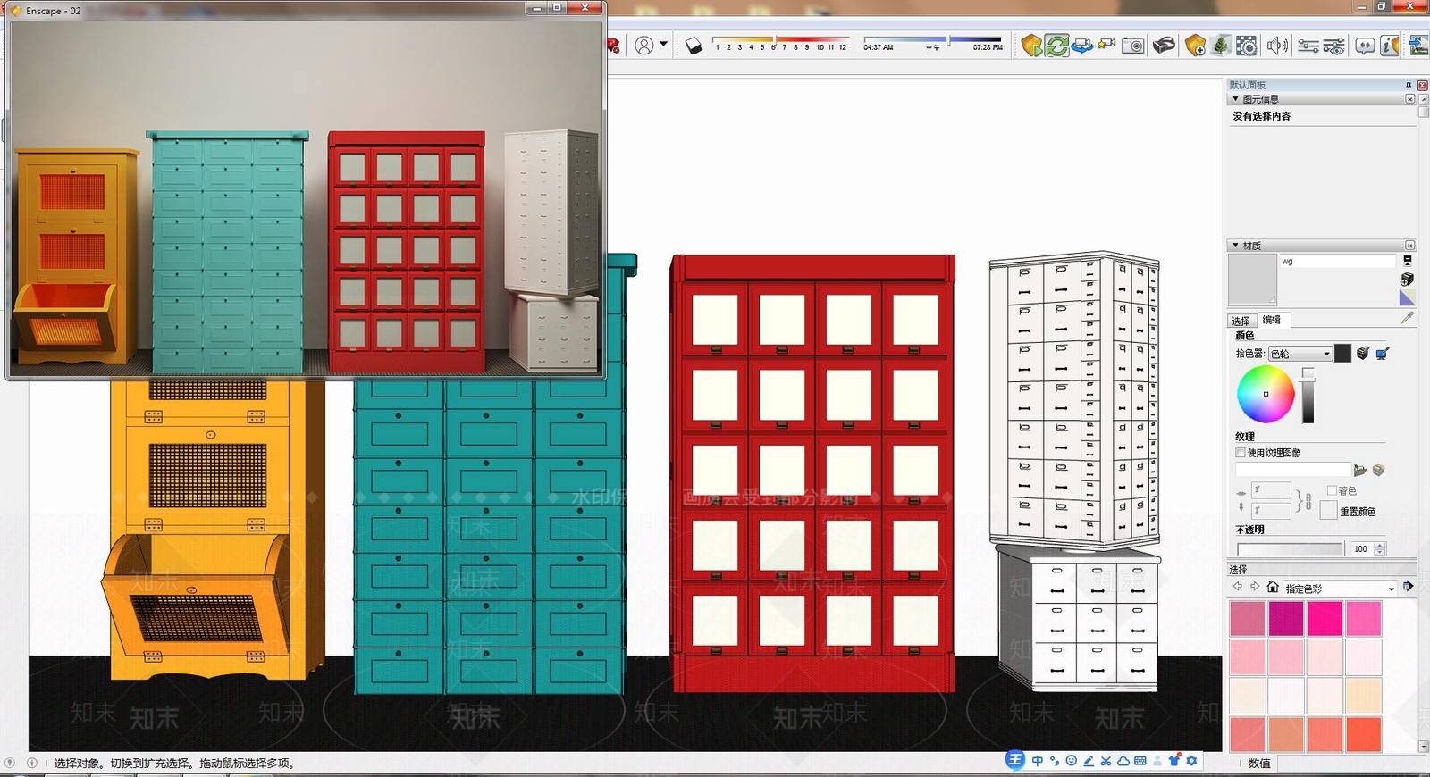Image resolution: width=1430 pixels, height=777 pixels.
Task: Collapse the 图元信息 panel section
Action: pyautogui.click(x=1236, y=99)
